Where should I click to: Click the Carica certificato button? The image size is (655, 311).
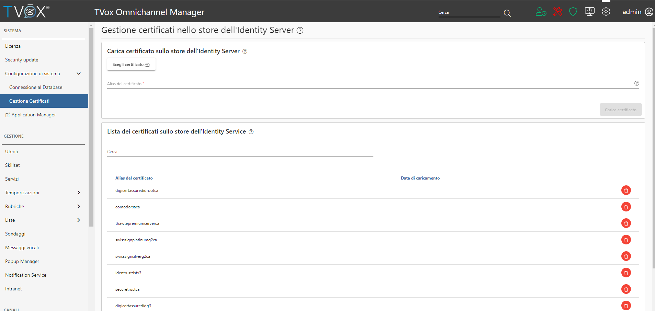tap(620, 110)
